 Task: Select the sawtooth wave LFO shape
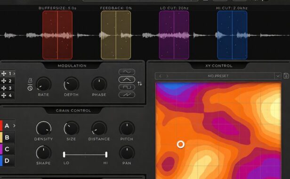(127, 95)
